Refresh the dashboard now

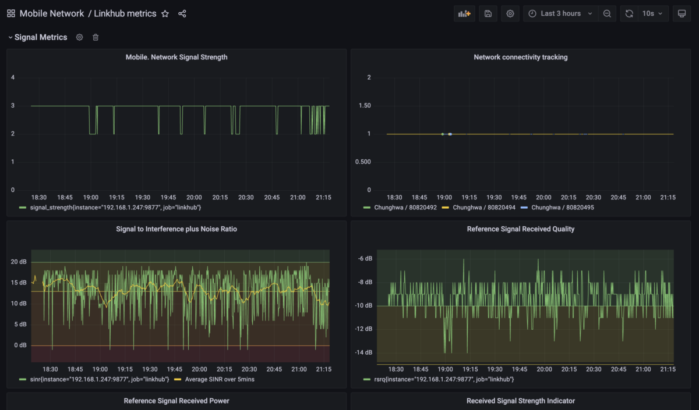pyautogui.click(x=629, y=13)
